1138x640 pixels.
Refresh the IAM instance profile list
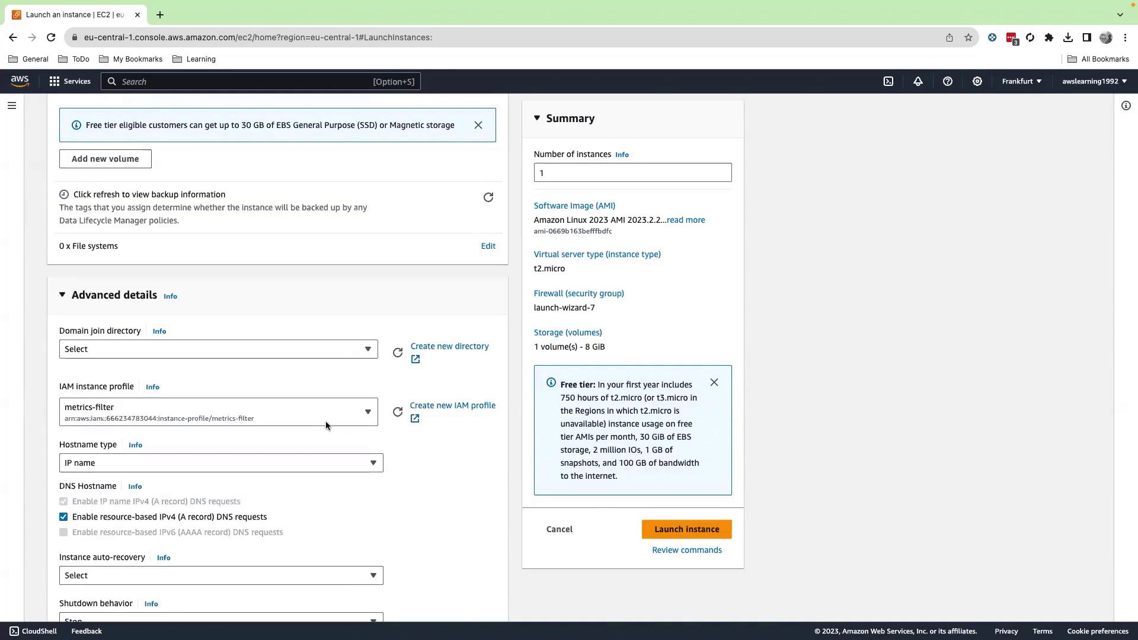click(398, 412)
